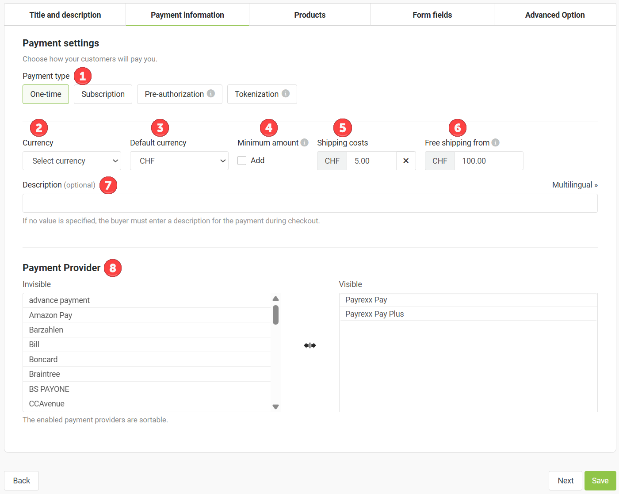Viewport: 619px width, 494px height.
Task: Switch to the Products tab
Action: coord(309,15)
